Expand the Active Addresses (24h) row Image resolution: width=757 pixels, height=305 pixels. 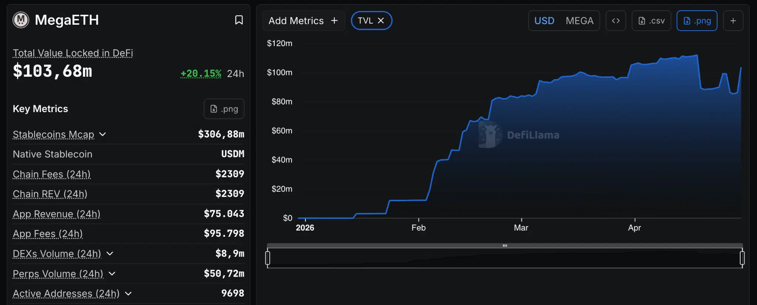click(x=128, y=294)
